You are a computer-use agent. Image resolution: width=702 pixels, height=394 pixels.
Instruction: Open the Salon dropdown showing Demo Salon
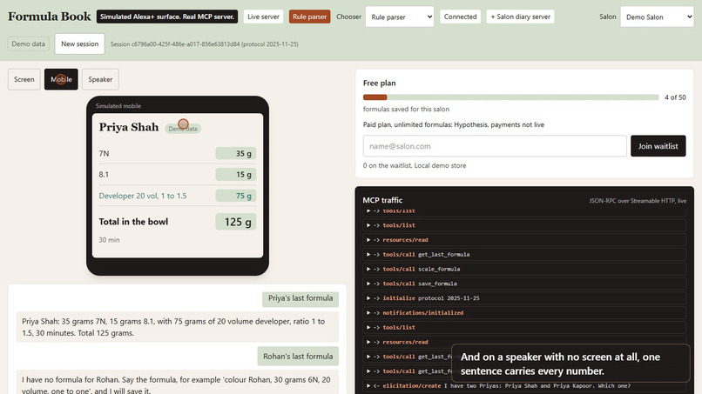pyautogui.click(x=657, y=17)
